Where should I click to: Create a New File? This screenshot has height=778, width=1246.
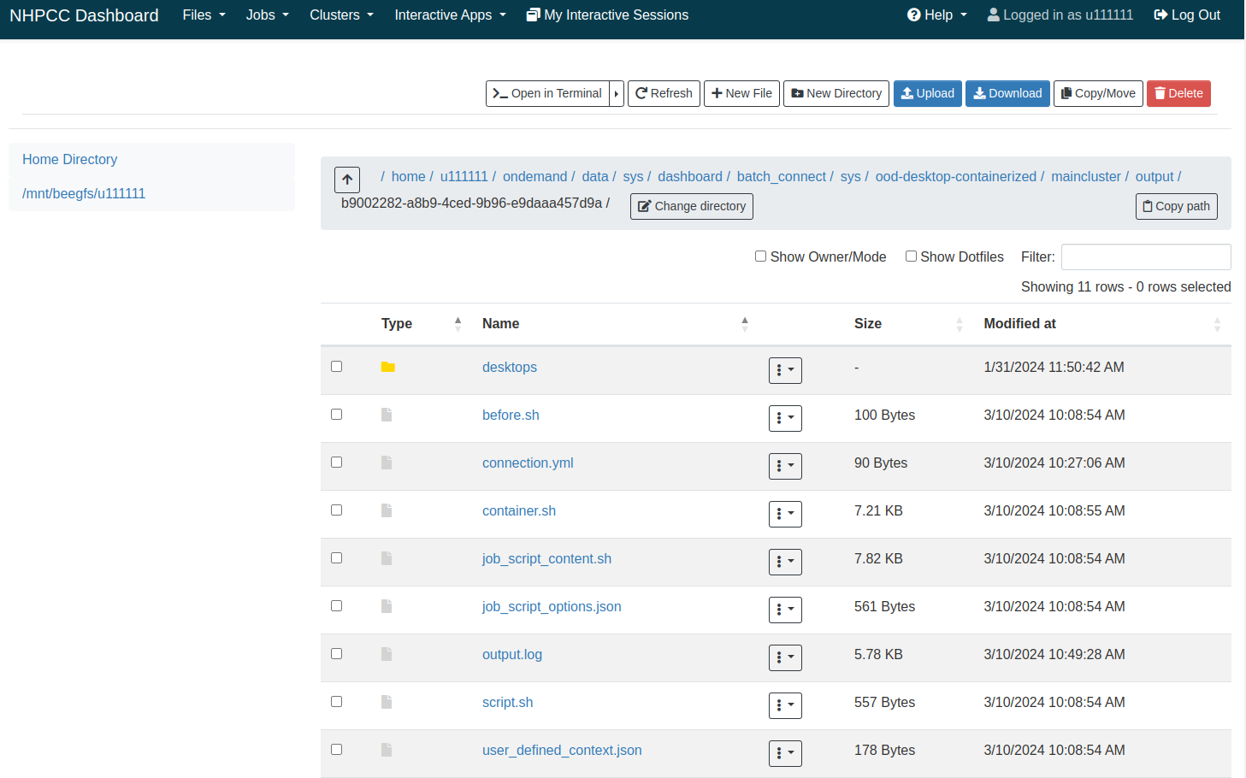[x=741, y=93]
